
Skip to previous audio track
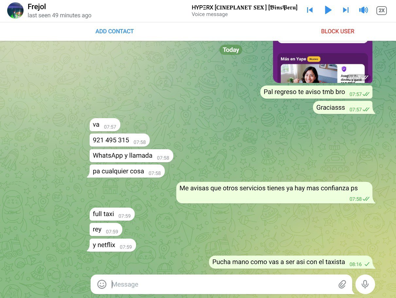click(310, 10)
